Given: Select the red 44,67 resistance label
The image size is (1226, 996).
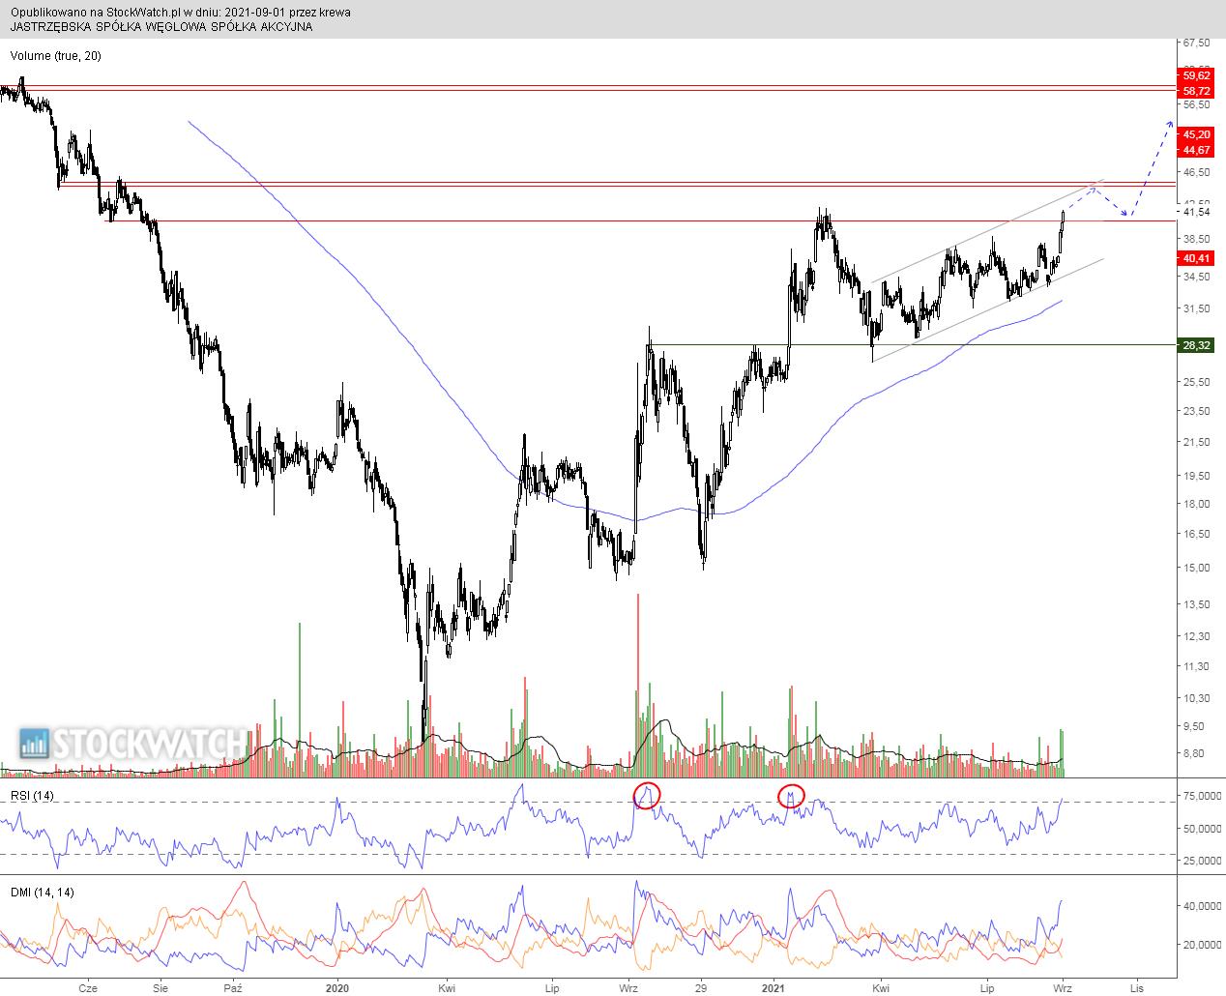Looking at the screenshot, I should tap(1196, 150).
